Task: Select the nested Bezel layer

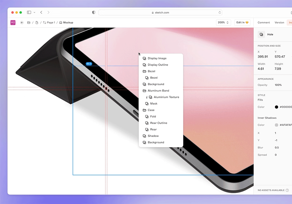Action: click(161, 78)
